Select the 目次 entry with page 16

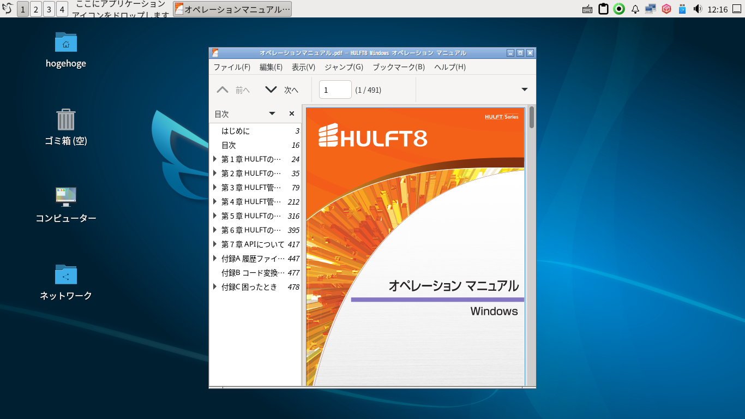[255, 145]
